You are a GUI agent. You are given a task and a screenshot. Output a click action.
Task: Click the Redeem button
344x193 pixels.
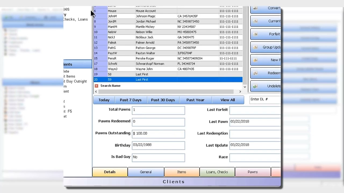click(266, 73)
